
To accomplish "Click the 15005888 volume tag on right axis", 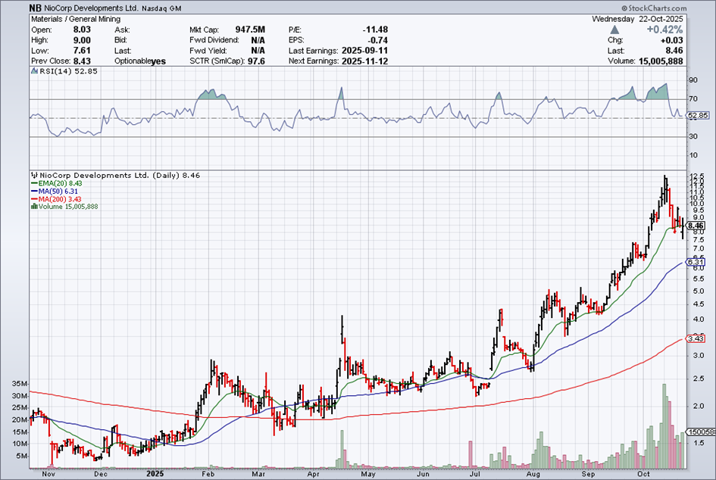I will (x=701, y=432).
